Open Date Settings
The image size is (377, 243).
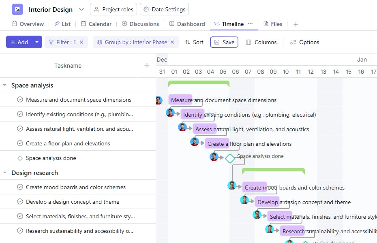[164, 9]
